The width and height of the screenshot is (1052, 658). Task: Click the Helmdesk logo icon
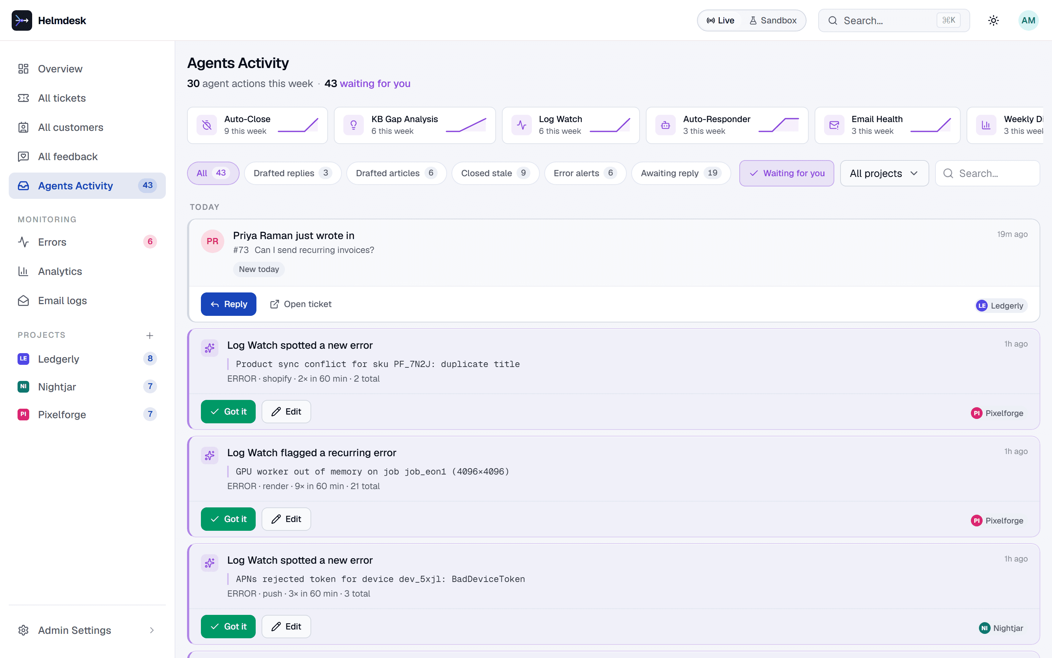pyautogui.click(x=22, y=20)
